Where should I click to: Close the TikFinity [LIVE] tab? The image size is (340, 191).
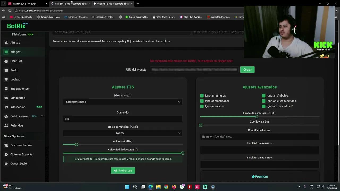coord(47,4)
